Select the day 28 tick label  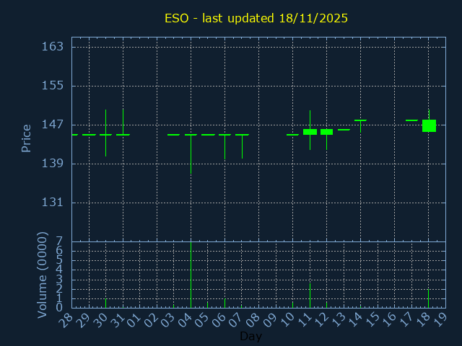coord(67,319)
